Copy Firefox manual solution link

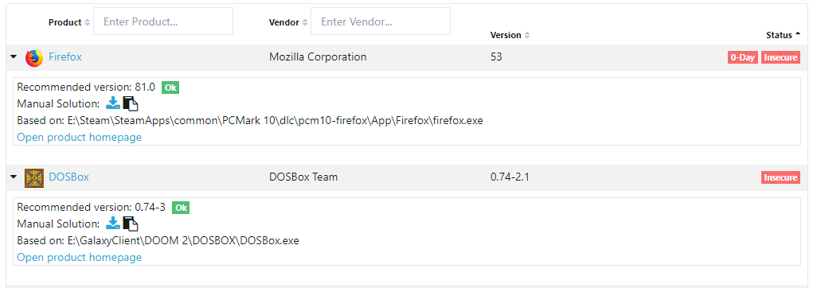131,103
